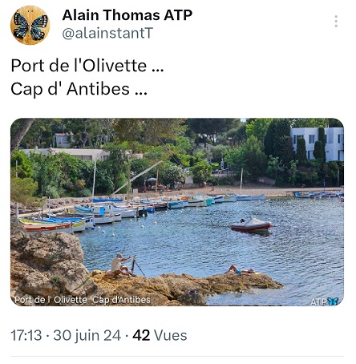This screenshot has height=364, width=356.
Task: Click the date '30 juin 24'
Action: pyautogui.click(x=87, y=335)
